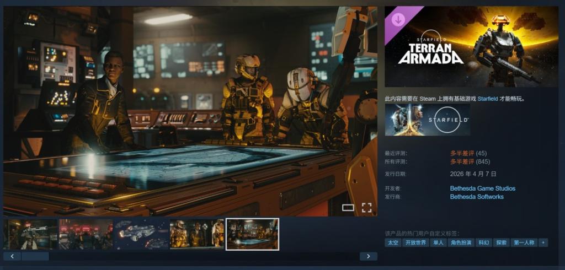
Task: View all reviews 多半差评 (845)
Action: [470, 161]
